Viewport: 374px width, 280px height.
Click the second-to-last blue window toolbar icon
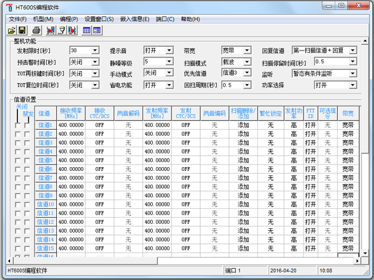coord(87,30)
